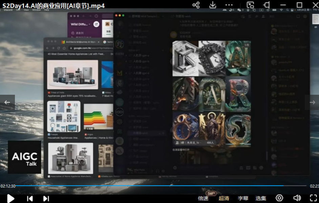
Task: Open the 超清 quality selector
Action: (224, 198)
